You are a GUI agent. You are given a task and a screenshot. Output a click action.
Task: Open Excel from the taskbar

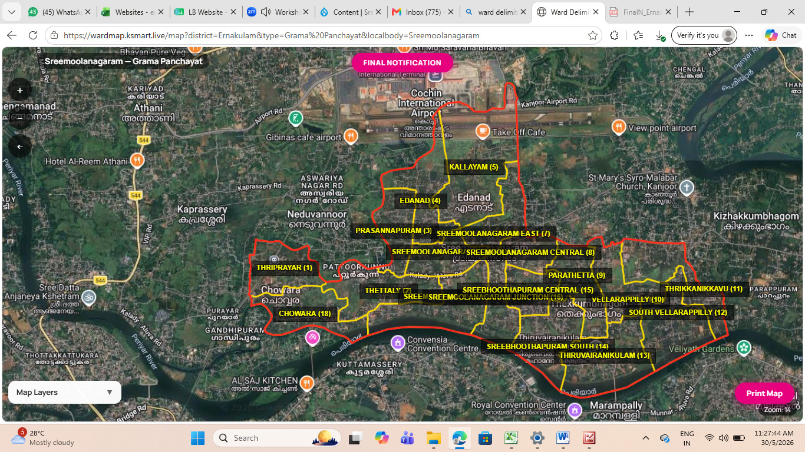[x=511, y=438]
